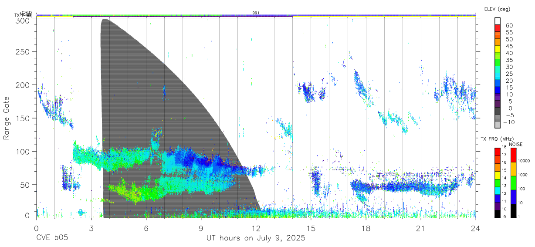The image size is (535, 247).
Task: Select the white top swatch above 60 degrees
Action: [x=498, y=22]
